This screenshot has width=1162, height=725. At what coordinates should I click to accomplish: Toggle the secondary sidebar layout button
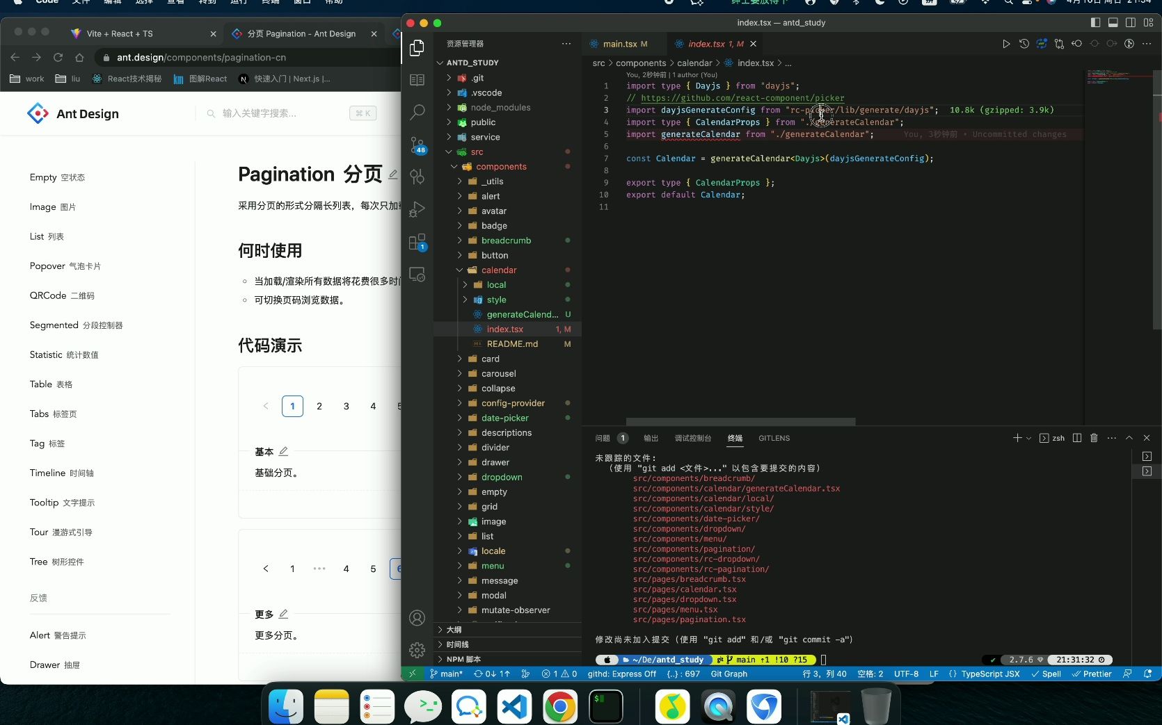(x=1131, y=23)
